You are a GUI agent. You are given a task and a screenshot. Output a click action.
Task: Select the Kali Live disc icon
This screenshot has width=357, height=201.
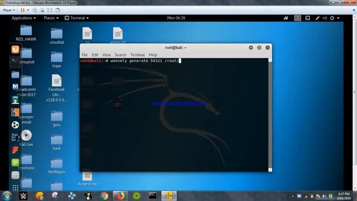[26, 138]
